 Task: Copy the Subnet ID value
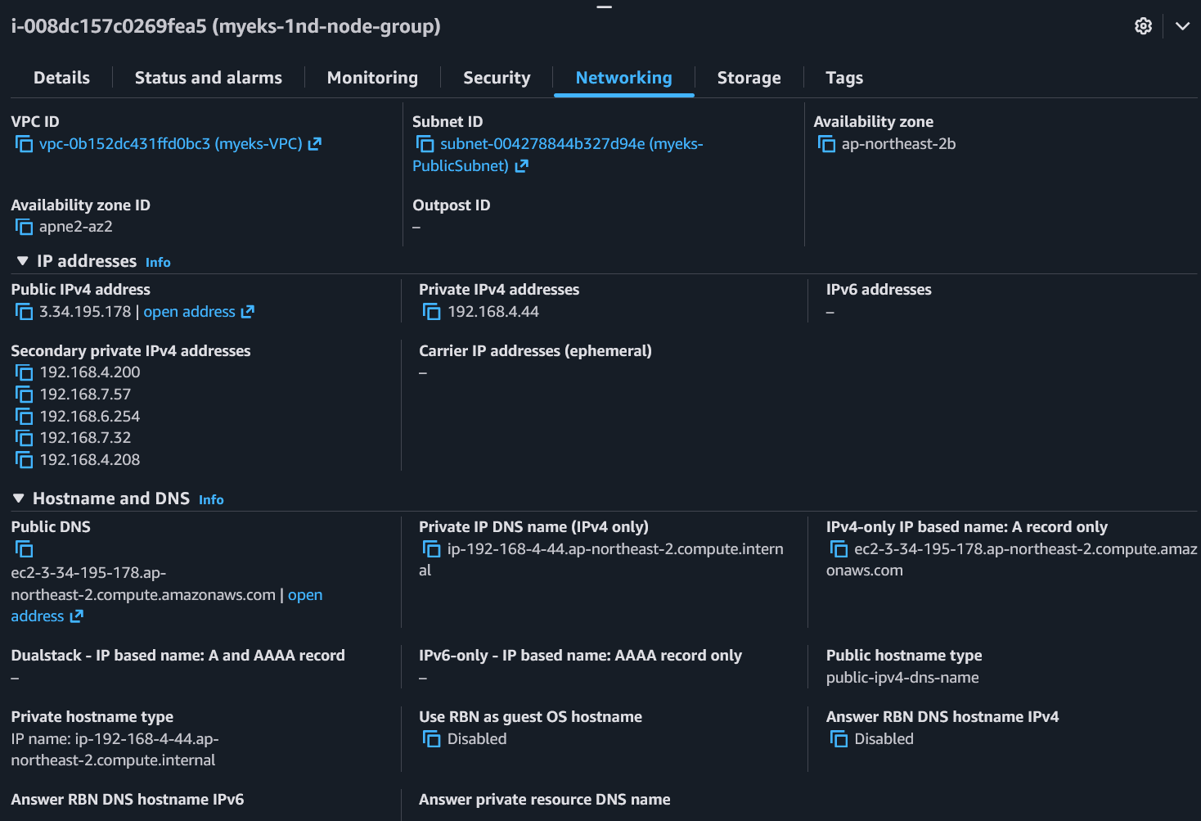click(x=425, y=144)
